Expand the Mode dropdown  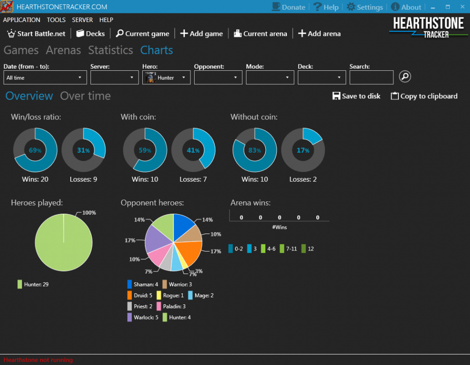[x=270, y=77]
